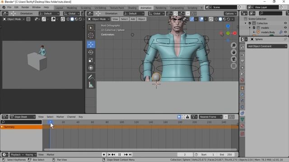The image size is (289, 162).
Task: Open the Output properties tab
Action: 242,61
